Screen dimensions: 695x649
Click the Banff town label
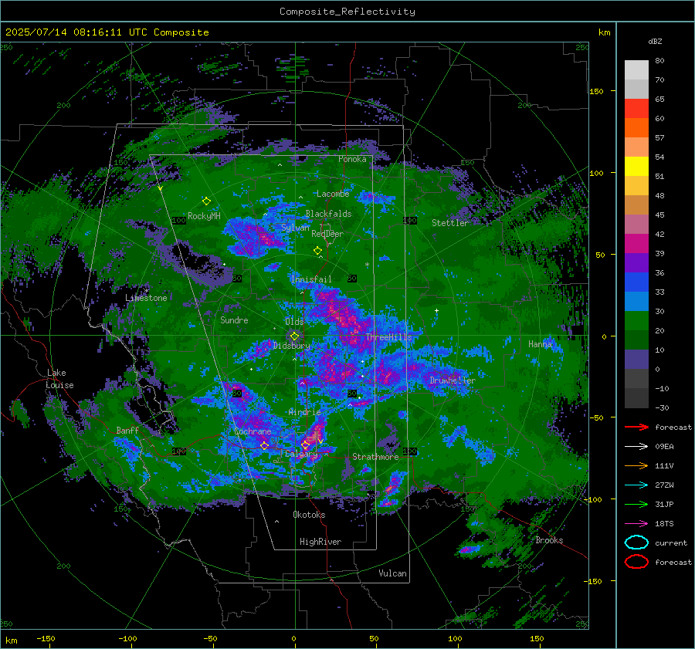tap(127, 430)
